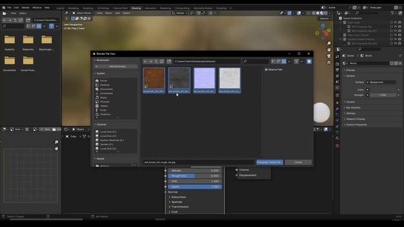The width and height of the screenshot is (404, 227).
Task: Open Desktop in System list
Action: click(x=105, y=85)
